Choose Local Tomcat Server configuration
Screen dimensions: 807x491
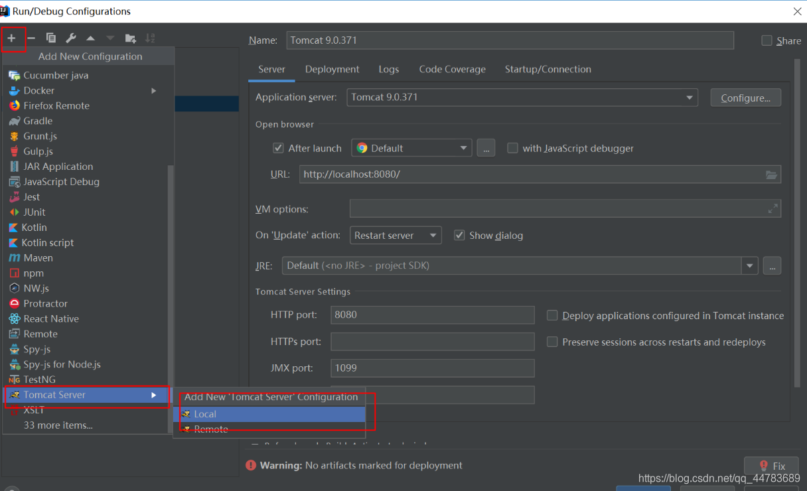pyautogui.click(x=269, y=414)
